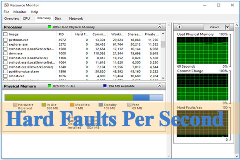Check the perfmon.exe process checkbox
The width and height of the screenshot is (240, 160).
(5, 40)
